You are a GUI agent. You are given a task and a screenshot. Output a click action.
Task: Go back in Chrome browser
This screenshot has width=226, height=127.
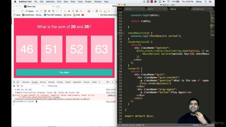pos(14,11)
